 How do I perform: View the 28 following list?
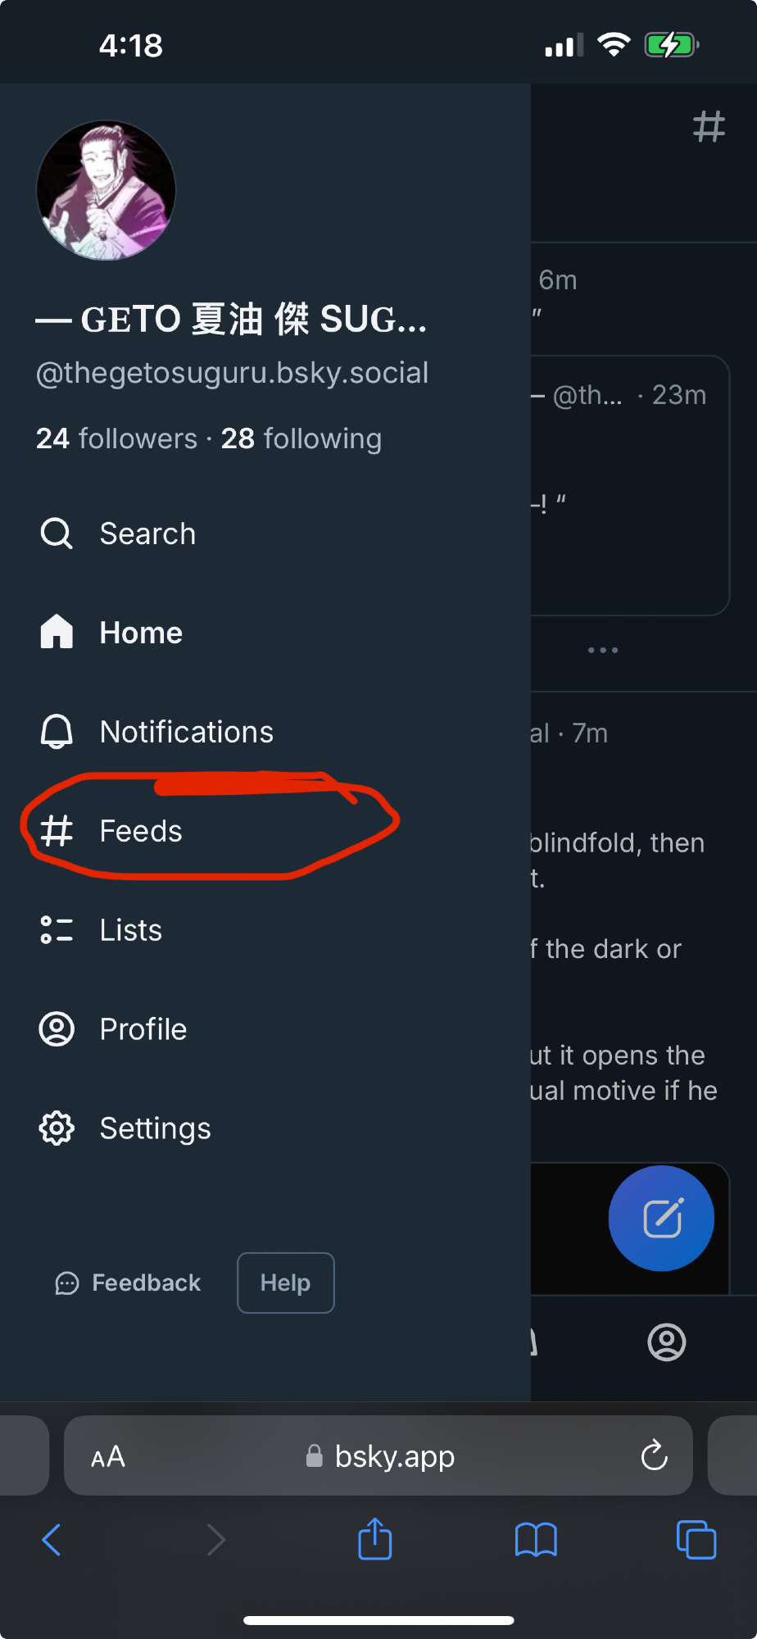[x=301, y=438]
